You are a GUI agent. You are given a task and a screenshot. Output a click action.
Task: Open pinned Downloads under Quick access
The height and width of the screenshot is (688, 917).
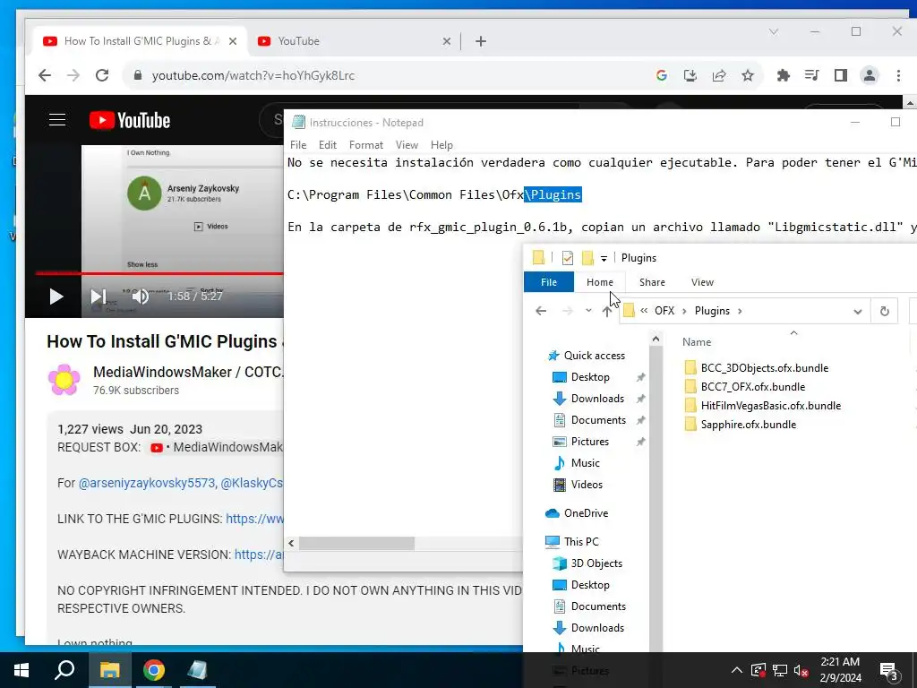(597, 399)
